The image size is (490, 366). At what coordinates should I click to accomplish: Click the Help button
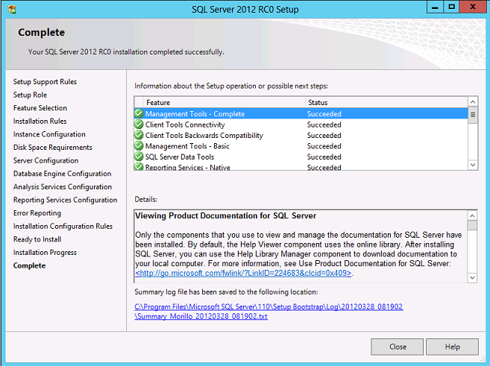(x=452, y=347)
